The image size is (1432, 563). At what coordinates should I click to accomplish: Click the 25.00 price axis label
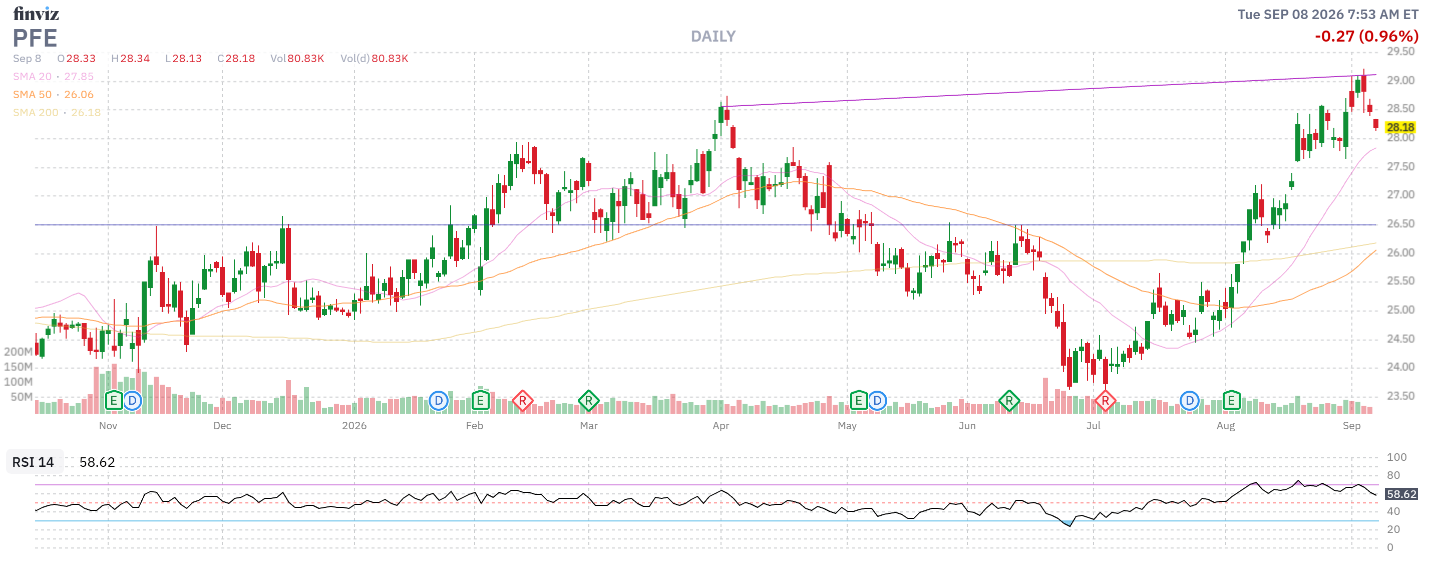(1400, 310)
